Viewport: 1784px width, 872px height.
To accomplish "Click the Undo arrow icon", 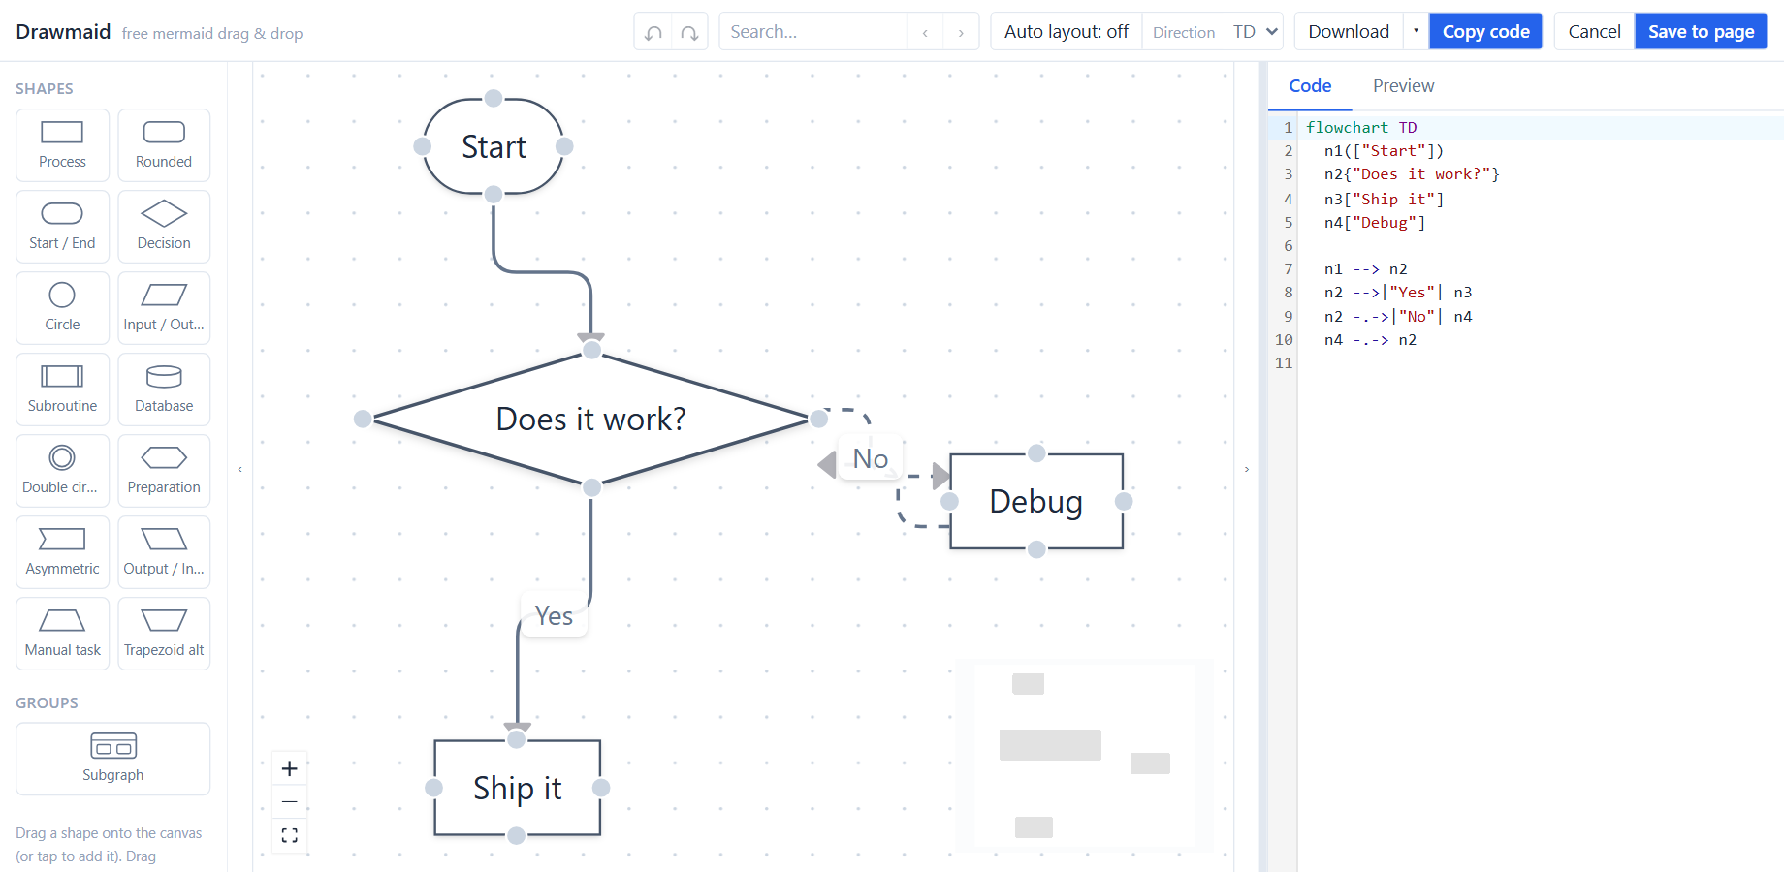I will 653,32.
